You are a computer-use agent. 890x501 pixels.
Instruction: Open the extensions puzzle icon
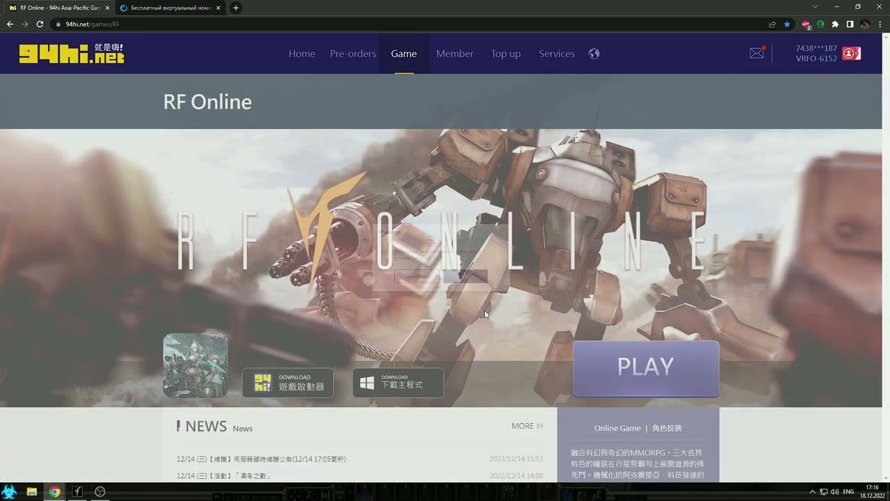click(835, 24)
